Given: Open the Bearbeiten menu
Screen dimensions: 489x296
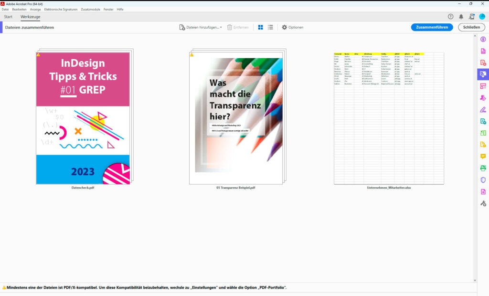Looking at the screenshot, I should click(x=19, y=10).
